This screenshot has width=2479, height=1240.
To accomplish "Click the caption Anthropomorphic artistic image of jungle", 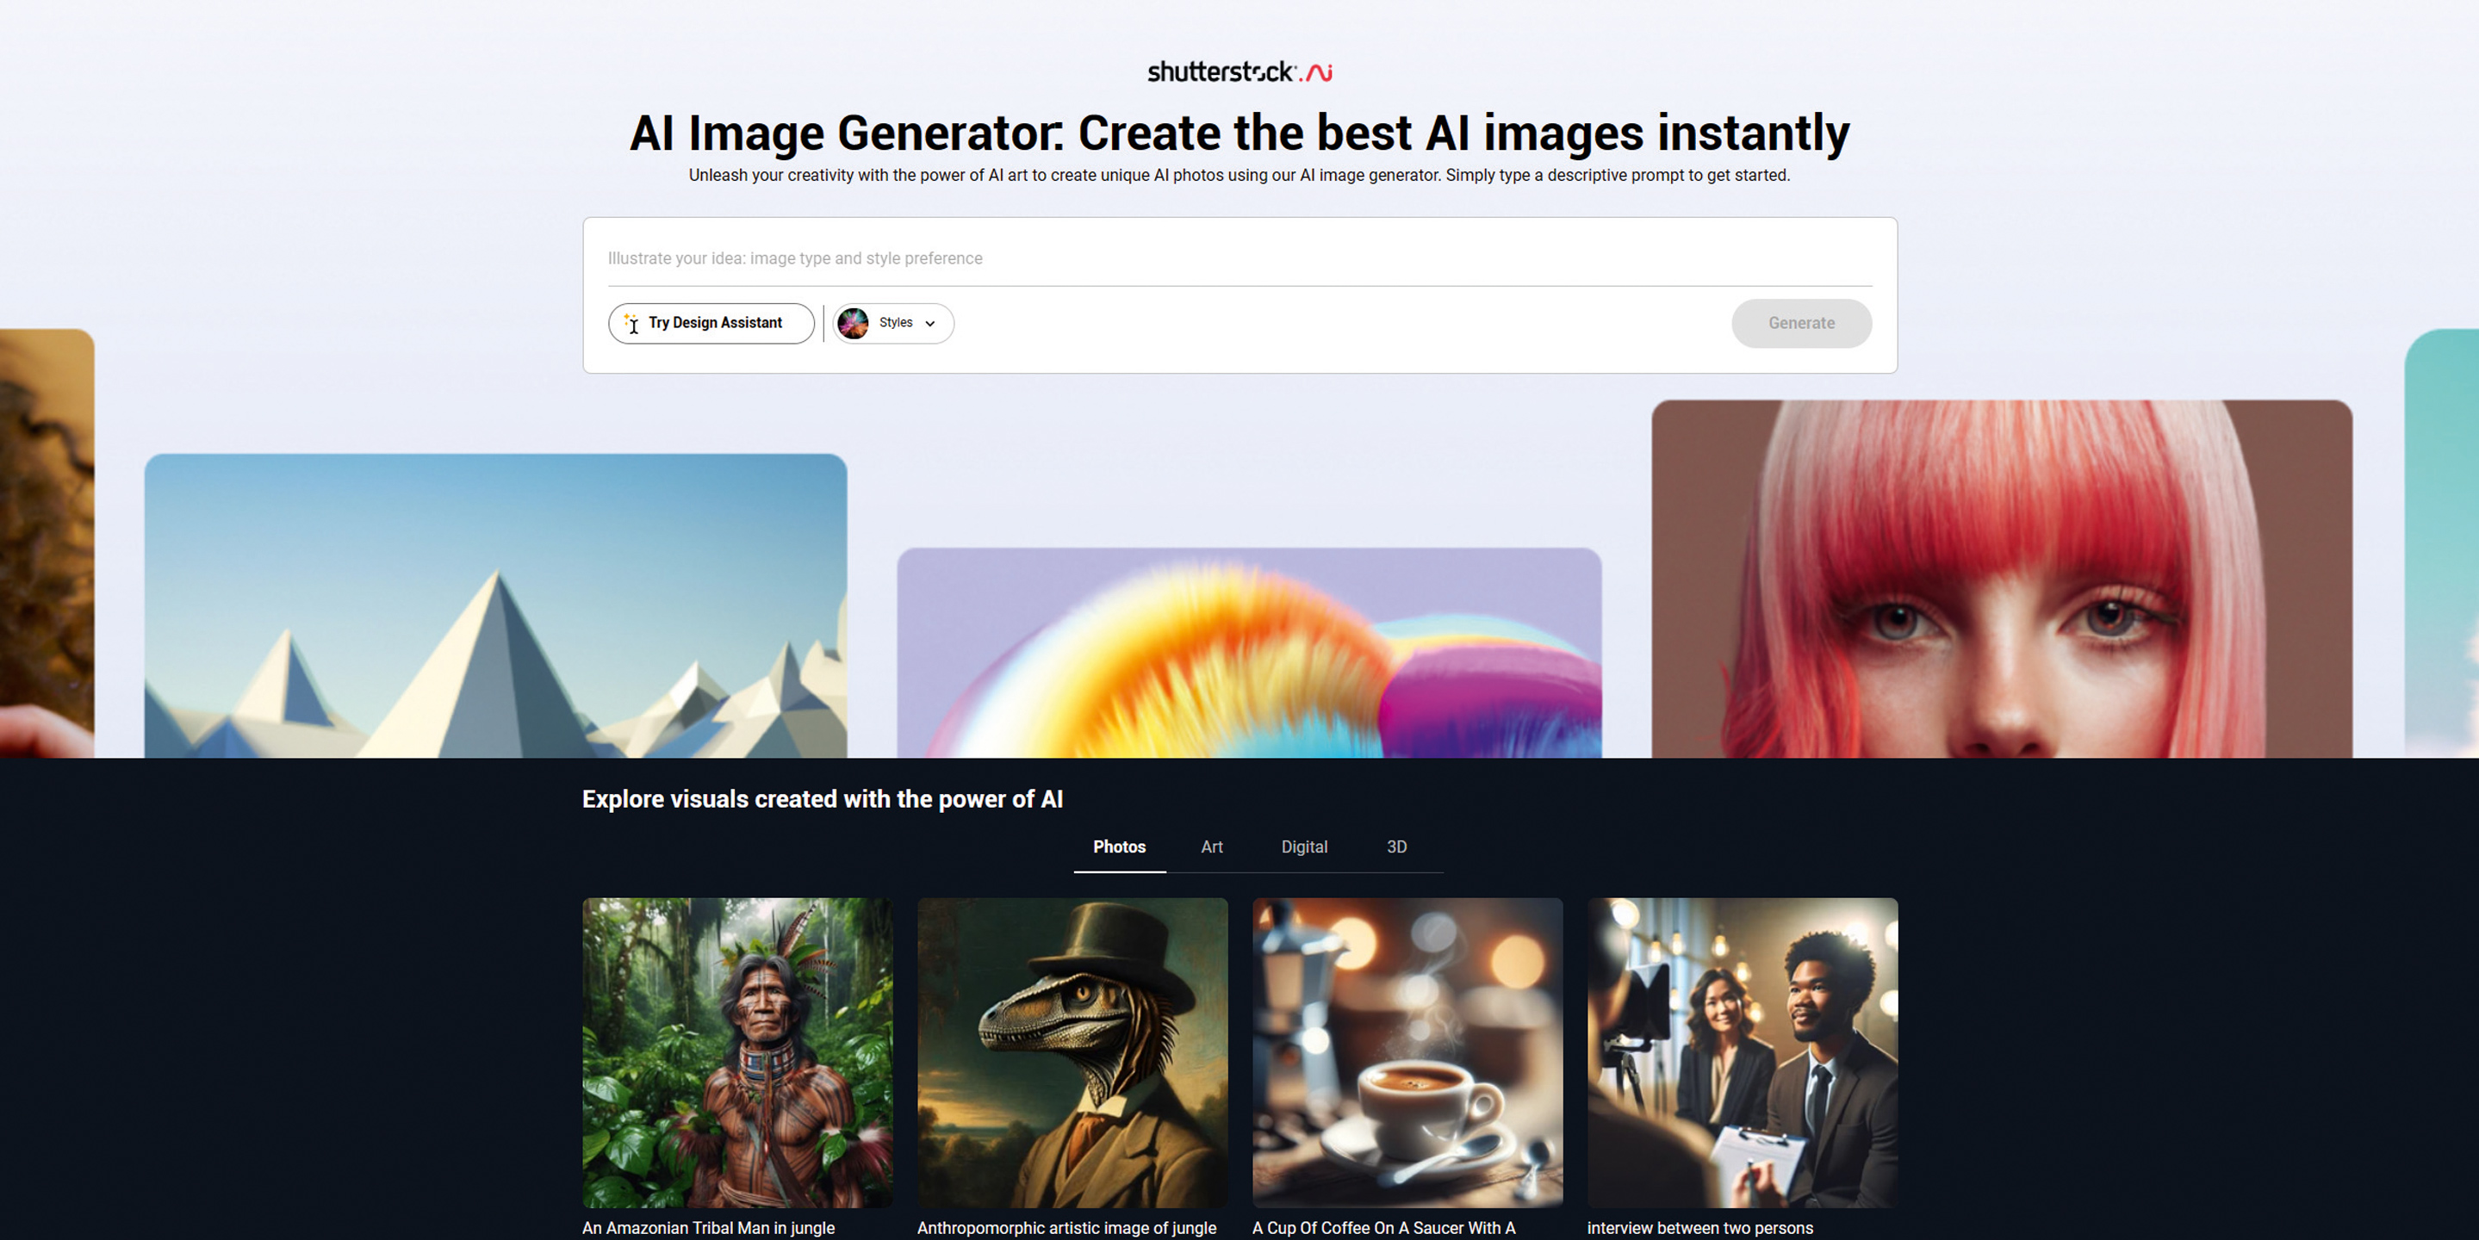I will [x=1066, y=1227].
